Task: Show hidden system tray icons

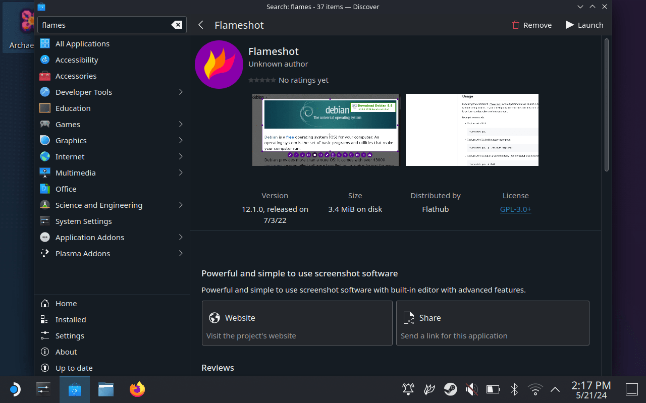Action: pyautogui.click(x=555, y=389)
